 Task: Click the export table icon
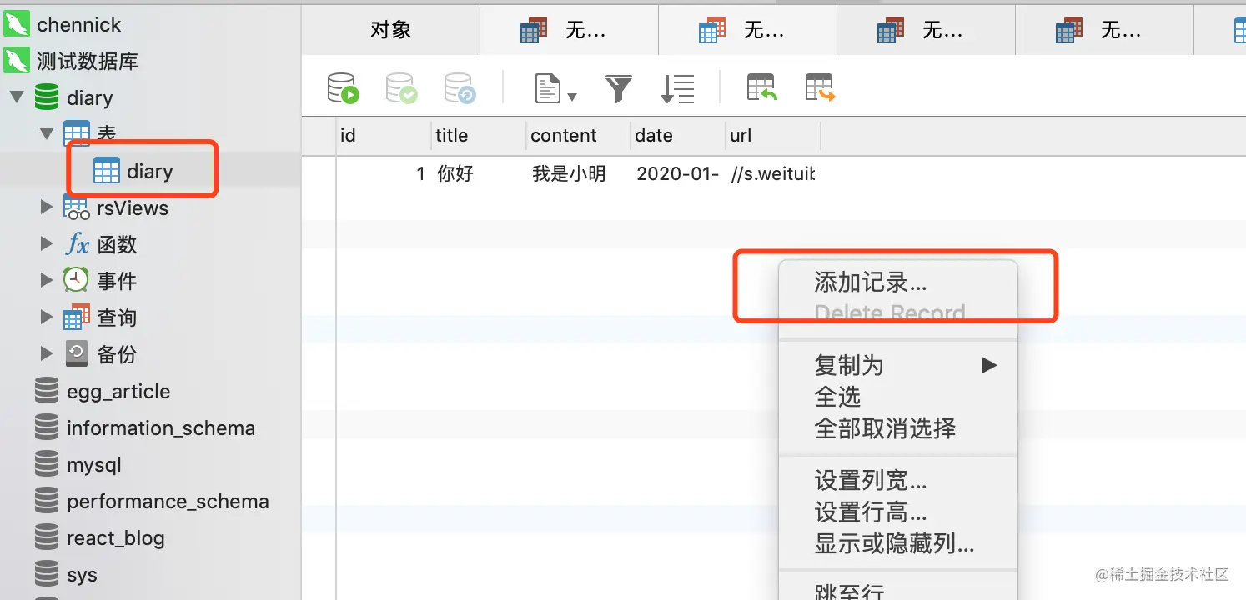point(821,87)
